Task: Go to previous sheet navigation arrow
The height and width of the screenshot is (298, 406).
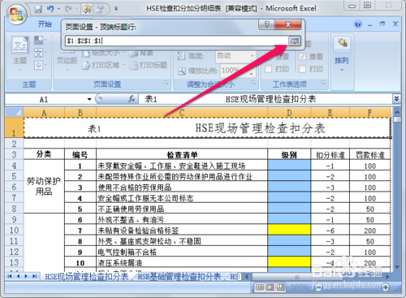Action: [19, 276]
